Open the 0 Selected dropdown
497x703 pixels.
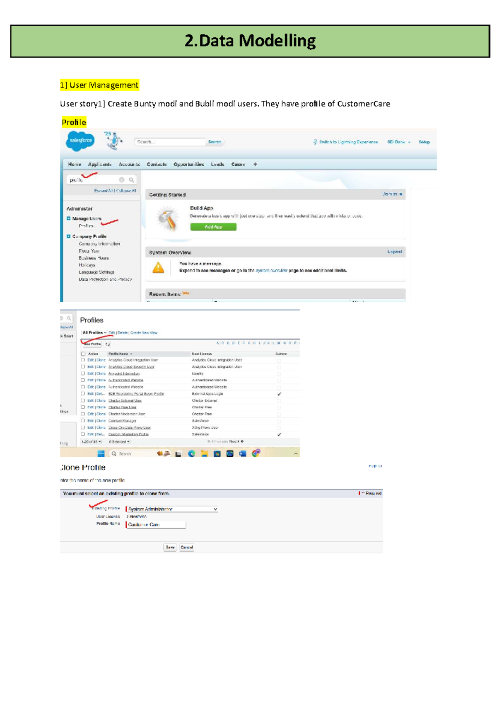[x=119, y=442]
